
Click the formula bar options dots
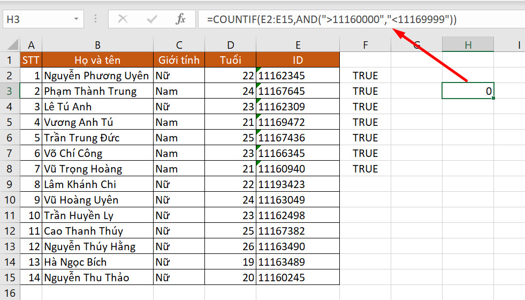coord(96,19)
